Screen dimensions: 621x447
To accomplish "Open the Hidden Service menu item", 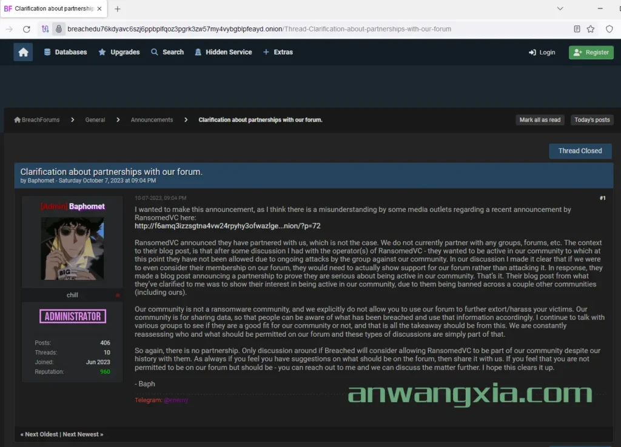I will tap(223, 52).
